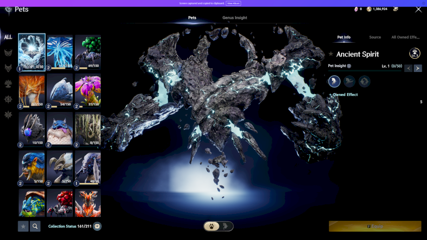Select the blue shell pet with 54/150

pos(60,91)
